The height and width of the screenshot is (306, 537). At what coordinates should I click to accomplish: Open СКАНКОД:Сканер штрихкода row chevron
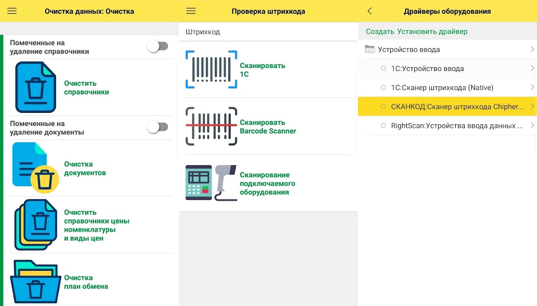pyautogui.click(x=532, y=107)
